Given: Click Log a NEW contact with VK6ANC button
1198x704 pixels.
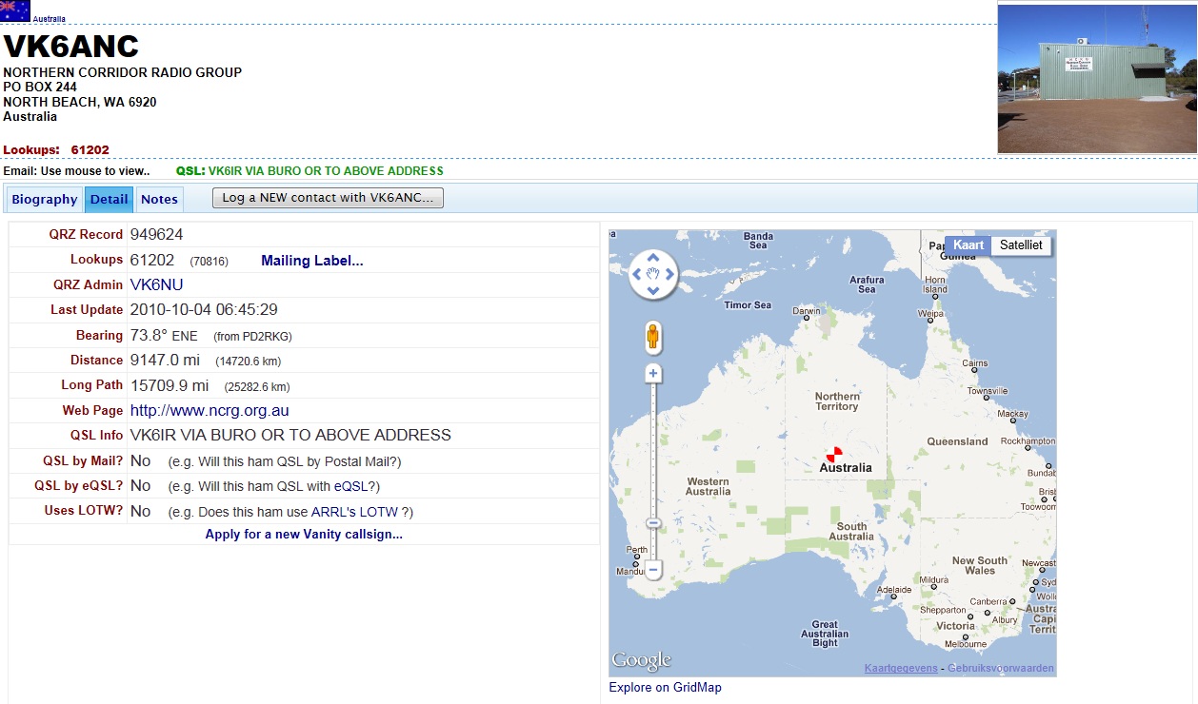Looking at the screenshot, I should (x=328, y=198).
